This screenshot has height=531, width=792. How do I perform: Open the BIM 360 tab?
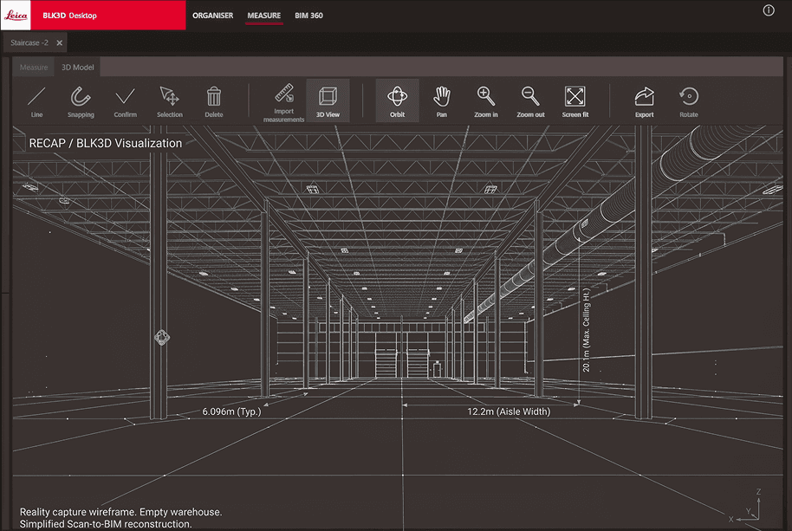point(308,16)
